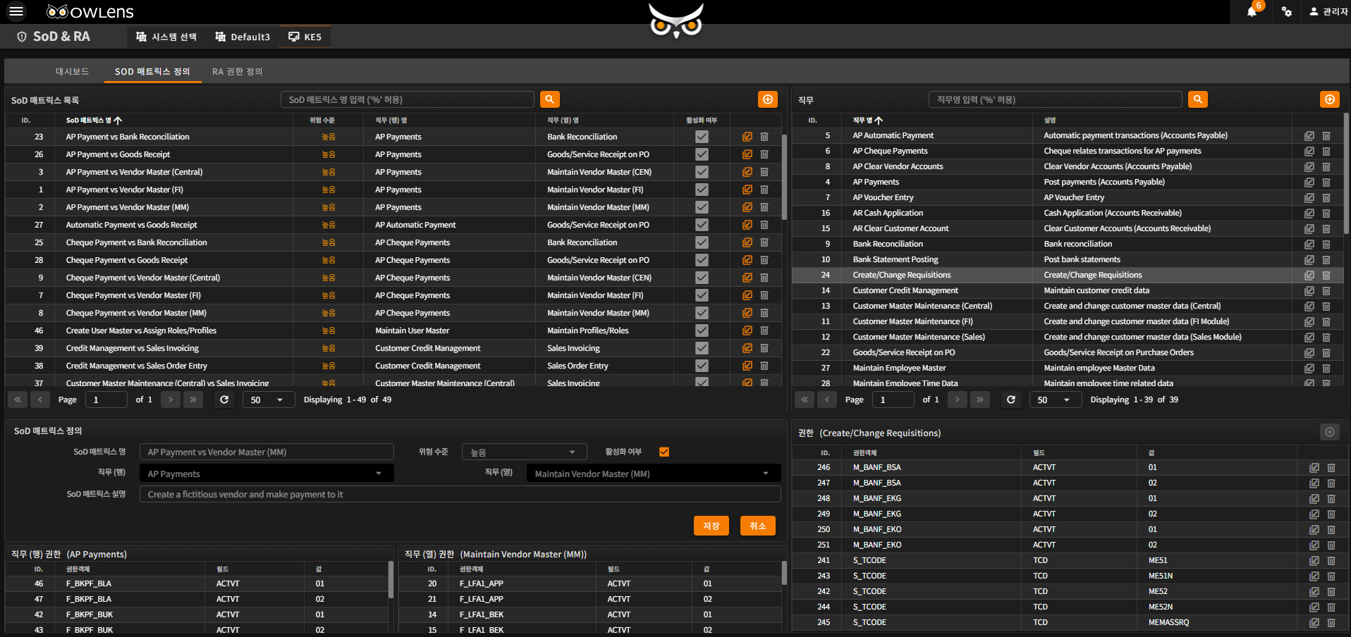
Task: Add a new SoD matrix entry
Action: point(768,99)
